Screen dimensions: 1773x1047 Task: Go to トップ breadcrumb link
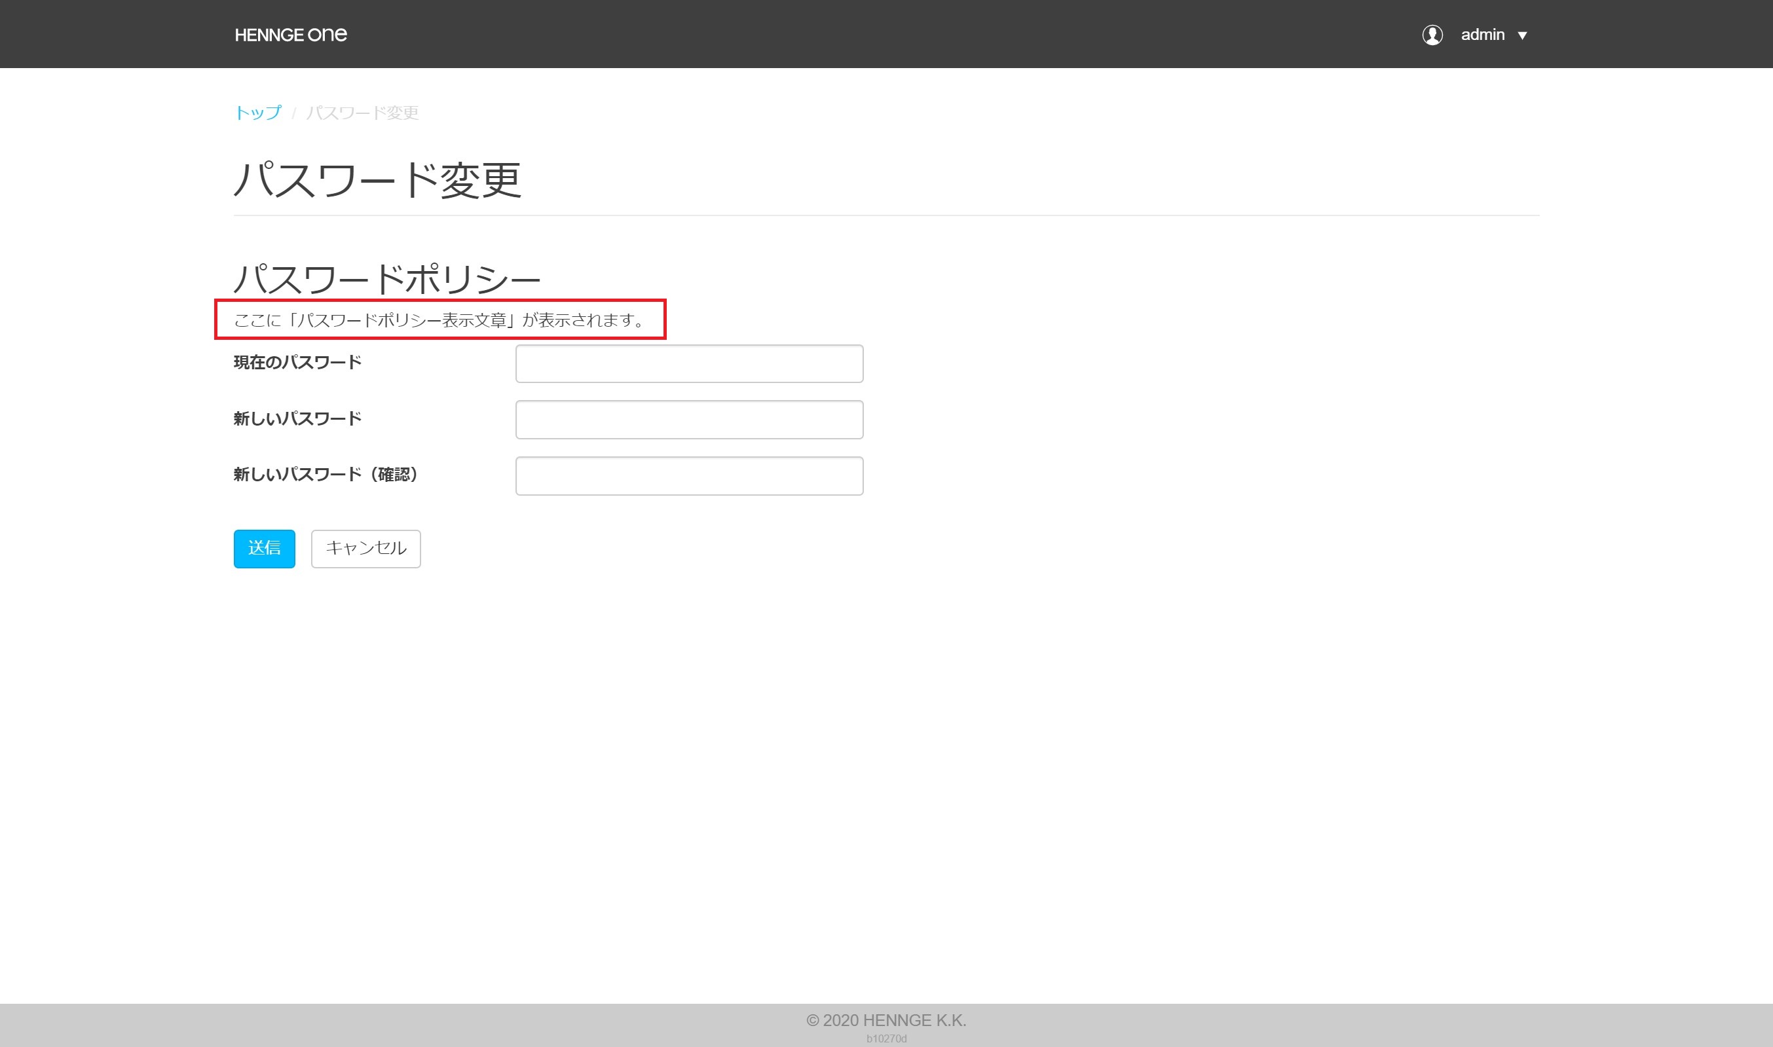[x=257, y=113]
